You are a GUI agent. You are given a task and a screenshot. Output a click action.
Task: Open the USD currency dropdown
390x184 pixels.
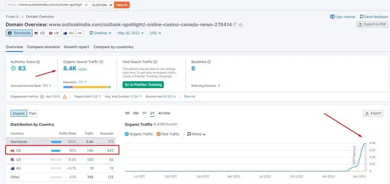pyautogui.click(x=156, y=33)
